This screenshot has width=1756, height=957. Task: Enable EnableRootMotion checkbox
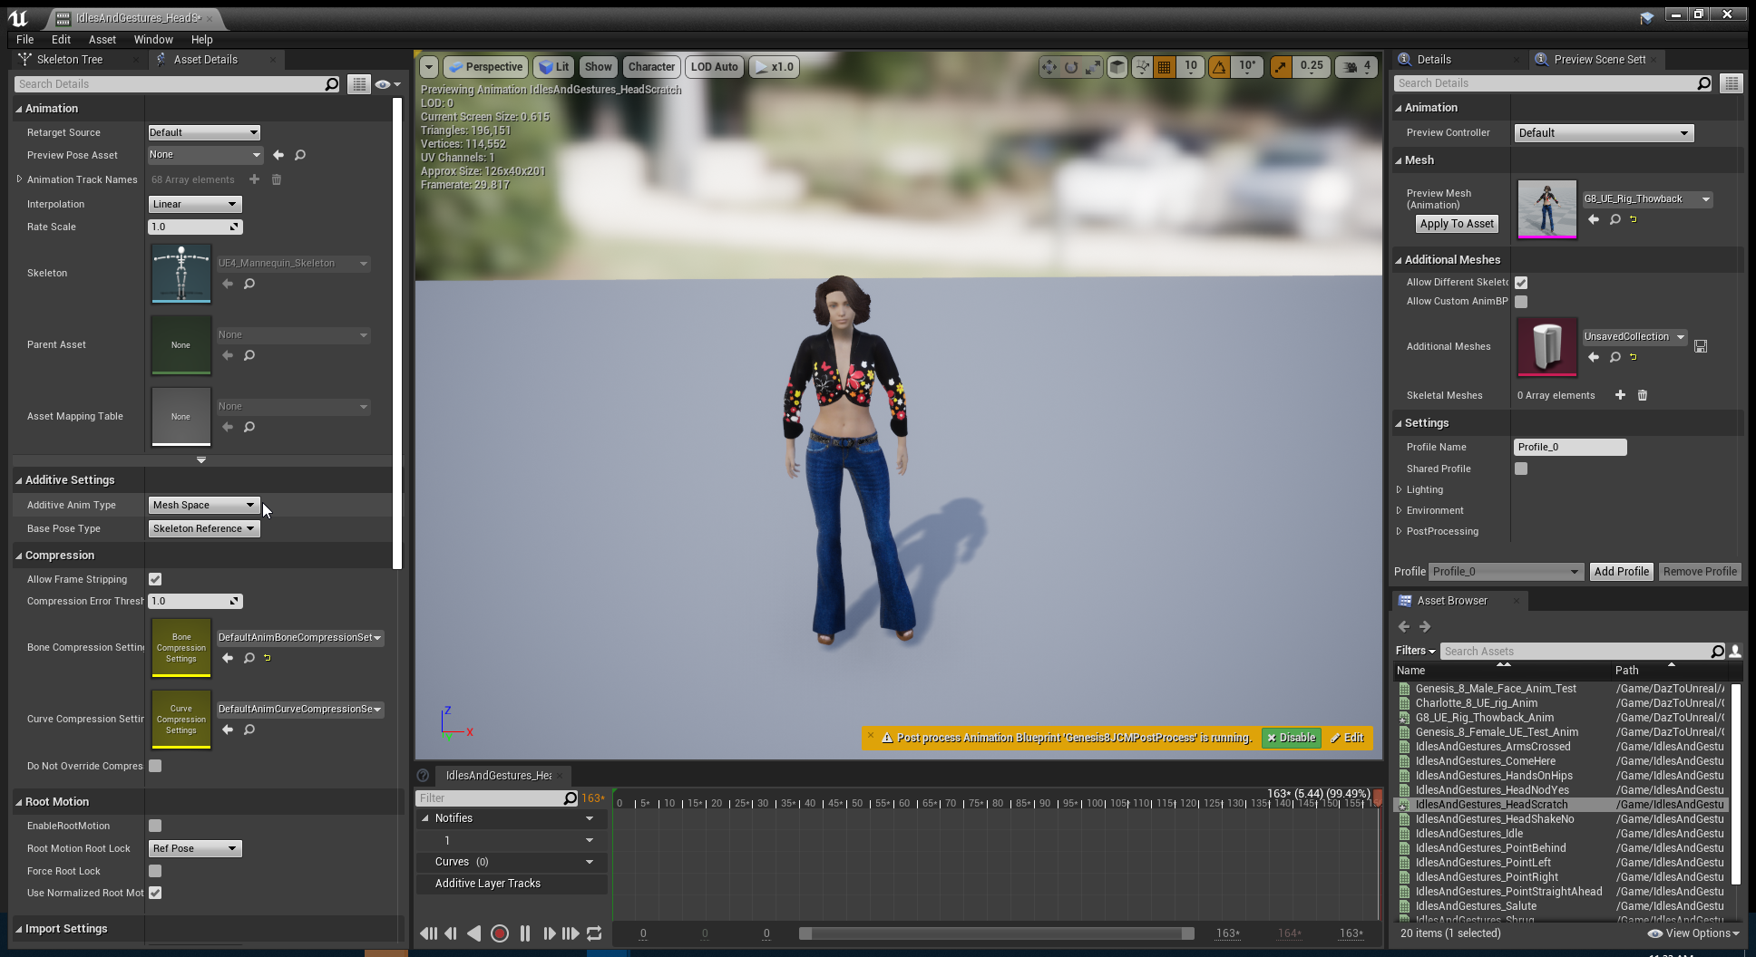[x=155, y=826]
